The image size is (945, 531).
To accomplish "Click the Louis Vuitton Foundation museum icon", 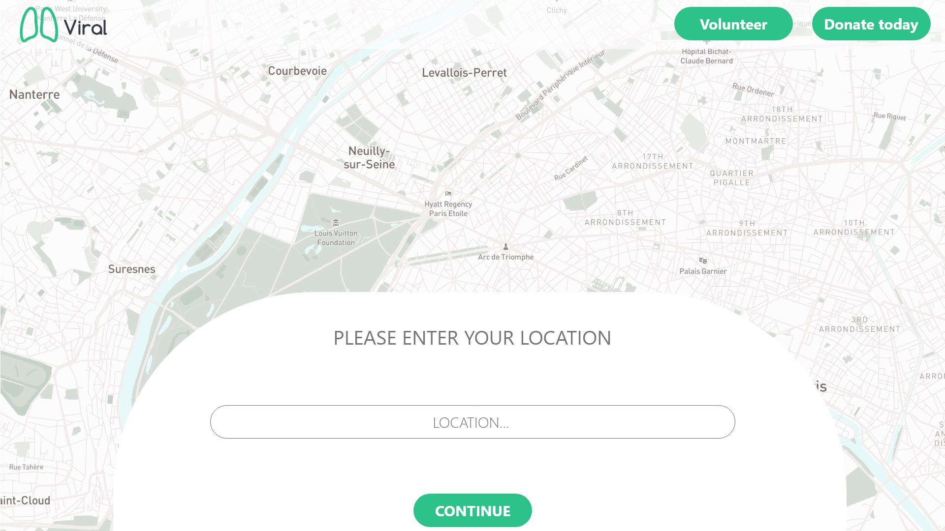I will [x=336, y=223].
